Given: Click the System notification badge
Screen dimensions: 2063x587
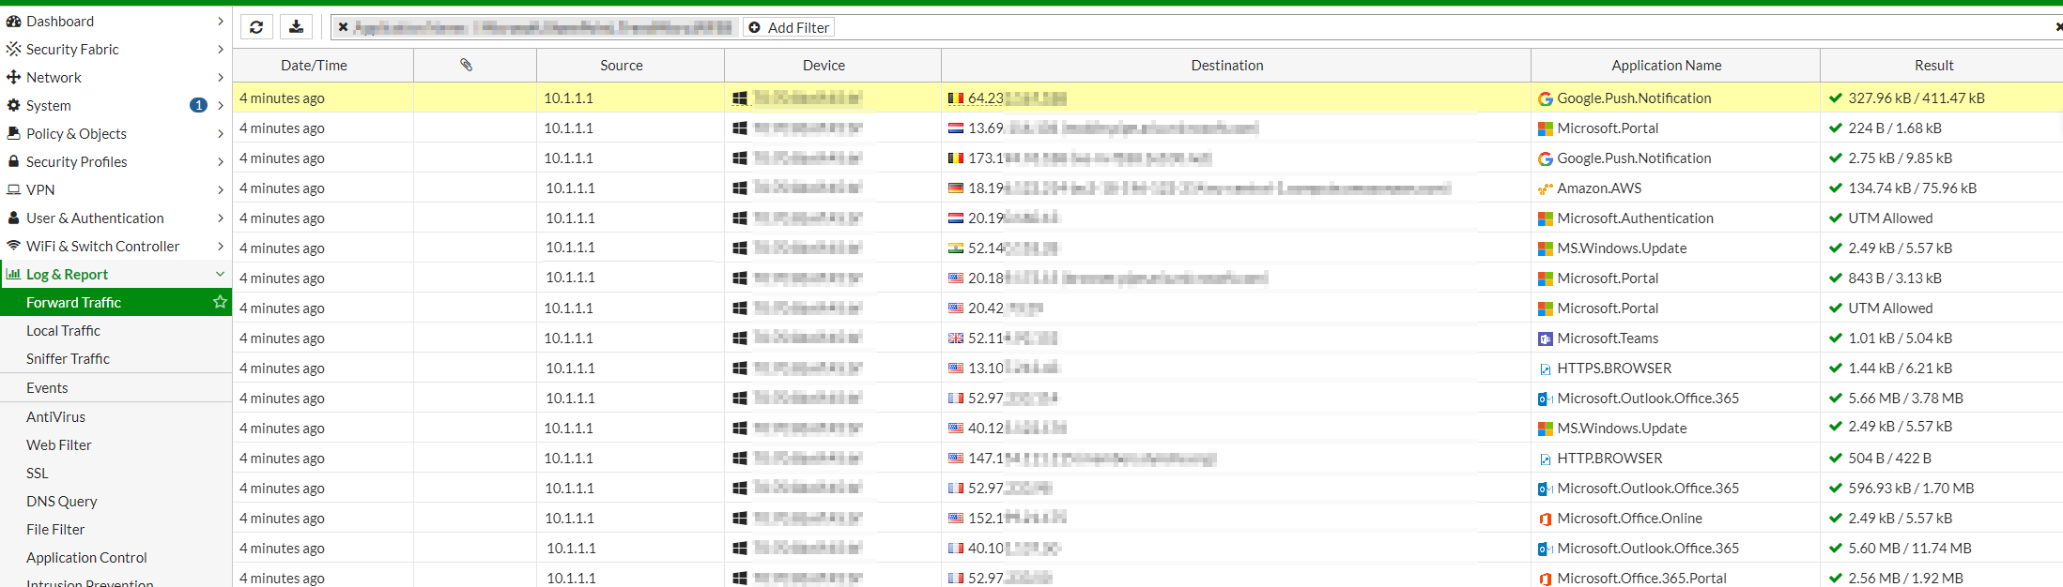Looking at the screenshot, I should [x=198, y=105].
